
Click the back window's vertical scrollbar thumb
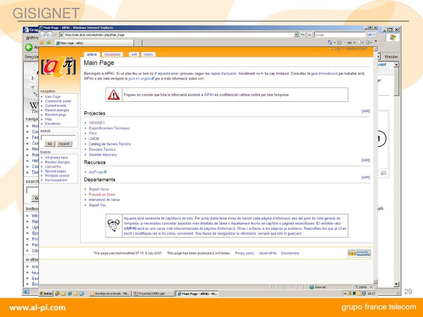click(396, 81)
